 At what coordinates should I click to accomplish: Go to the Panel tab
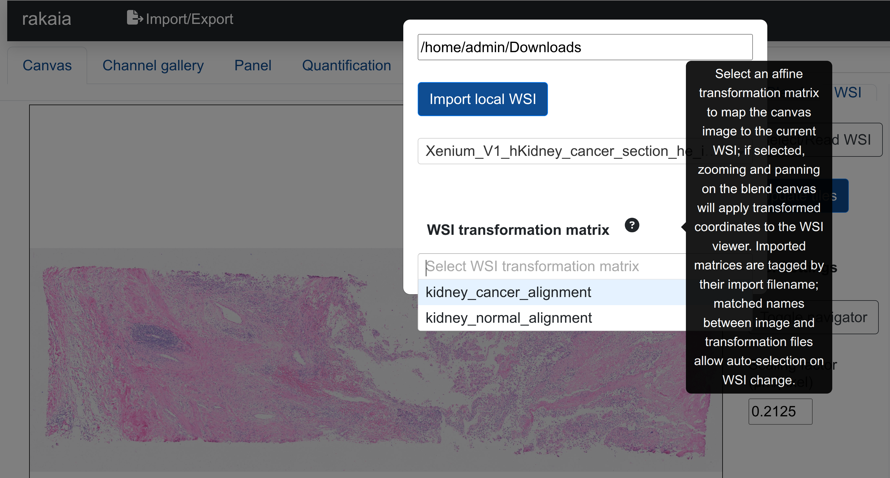[x=253, y=65]
